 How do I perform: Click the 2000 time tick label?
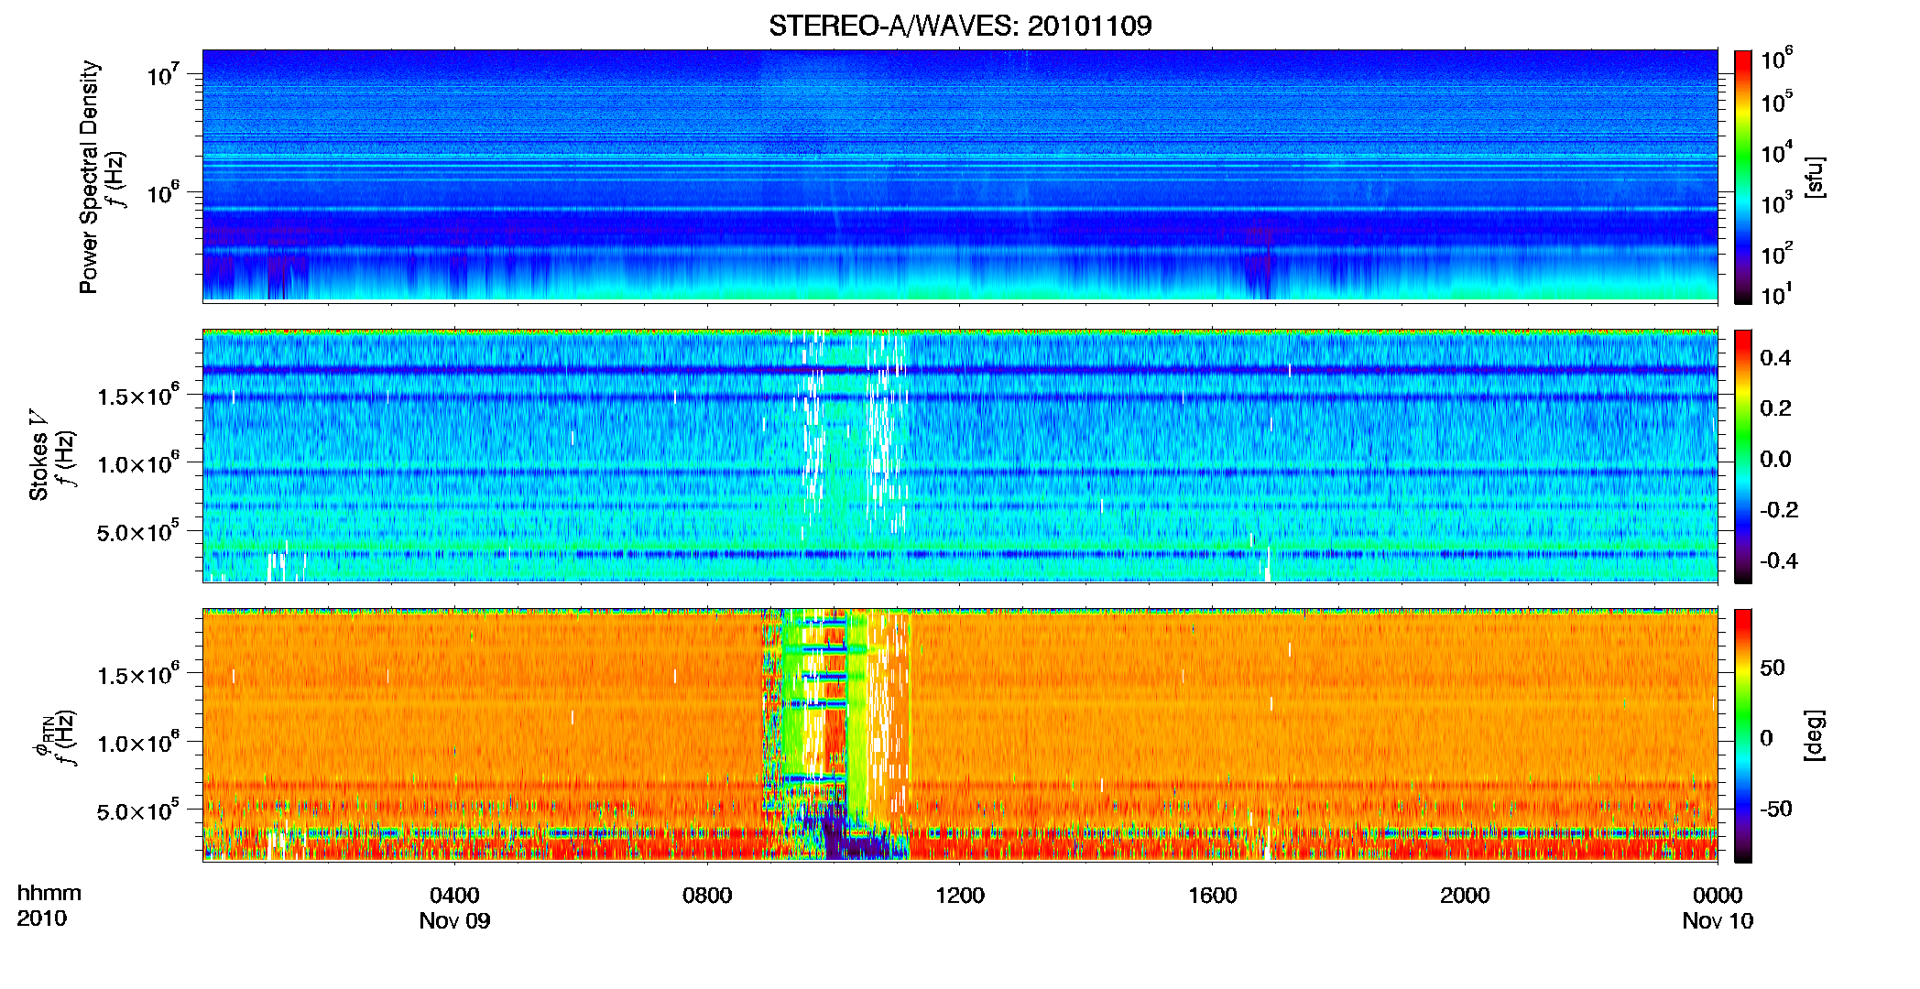(1465, 896)
